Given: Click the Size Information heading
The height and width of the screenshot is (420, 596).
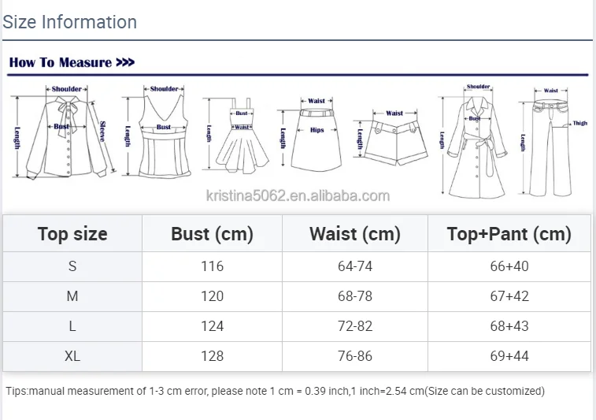Looking at the screenshot, I should pyautogui.click(x=69, y=22).
